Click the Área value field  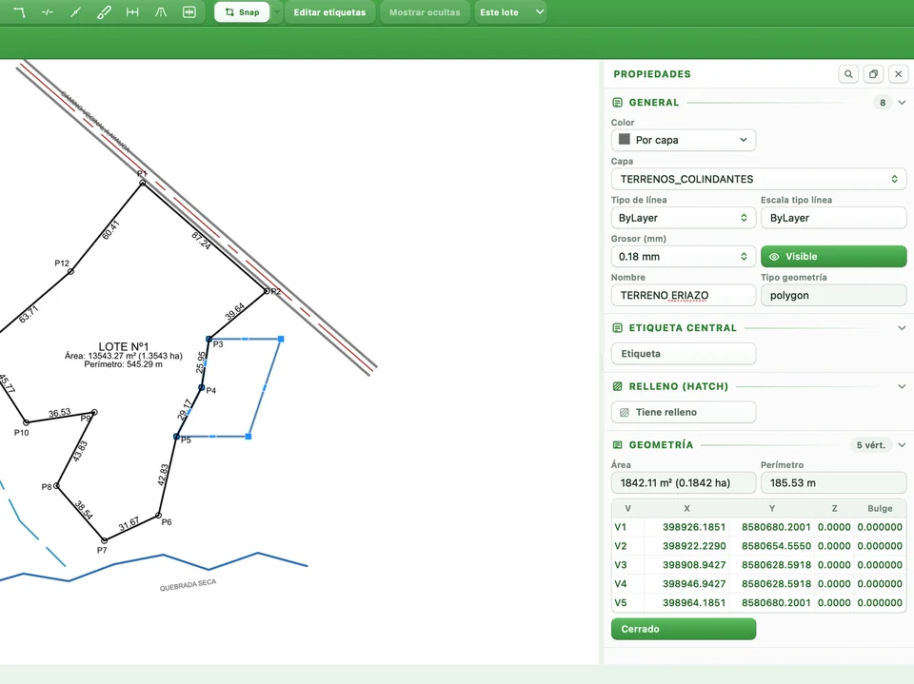click(684, 483)
